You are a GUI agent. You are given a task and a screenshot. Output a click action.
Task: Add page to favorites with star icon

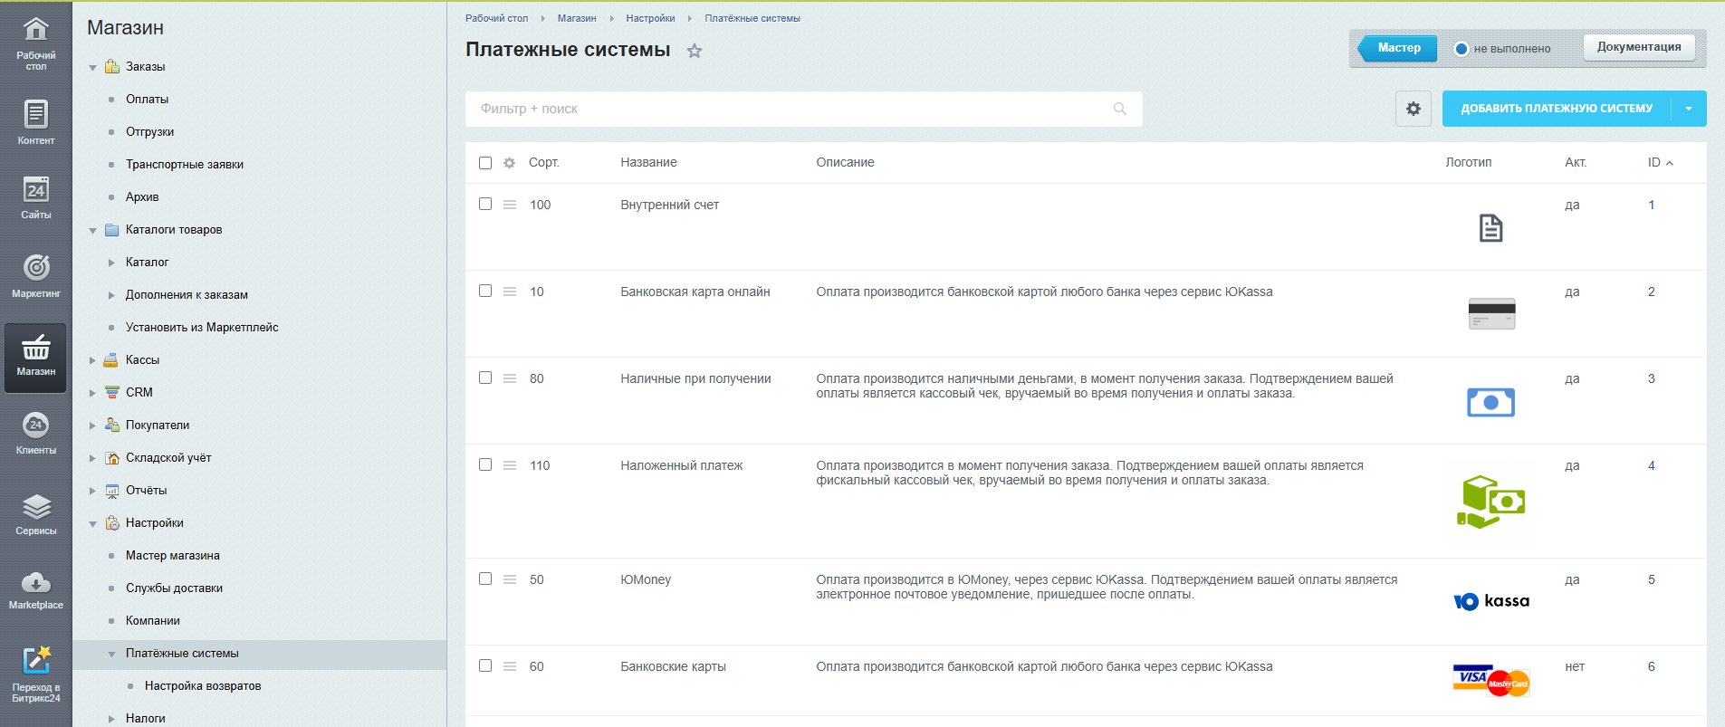(695, 51)
